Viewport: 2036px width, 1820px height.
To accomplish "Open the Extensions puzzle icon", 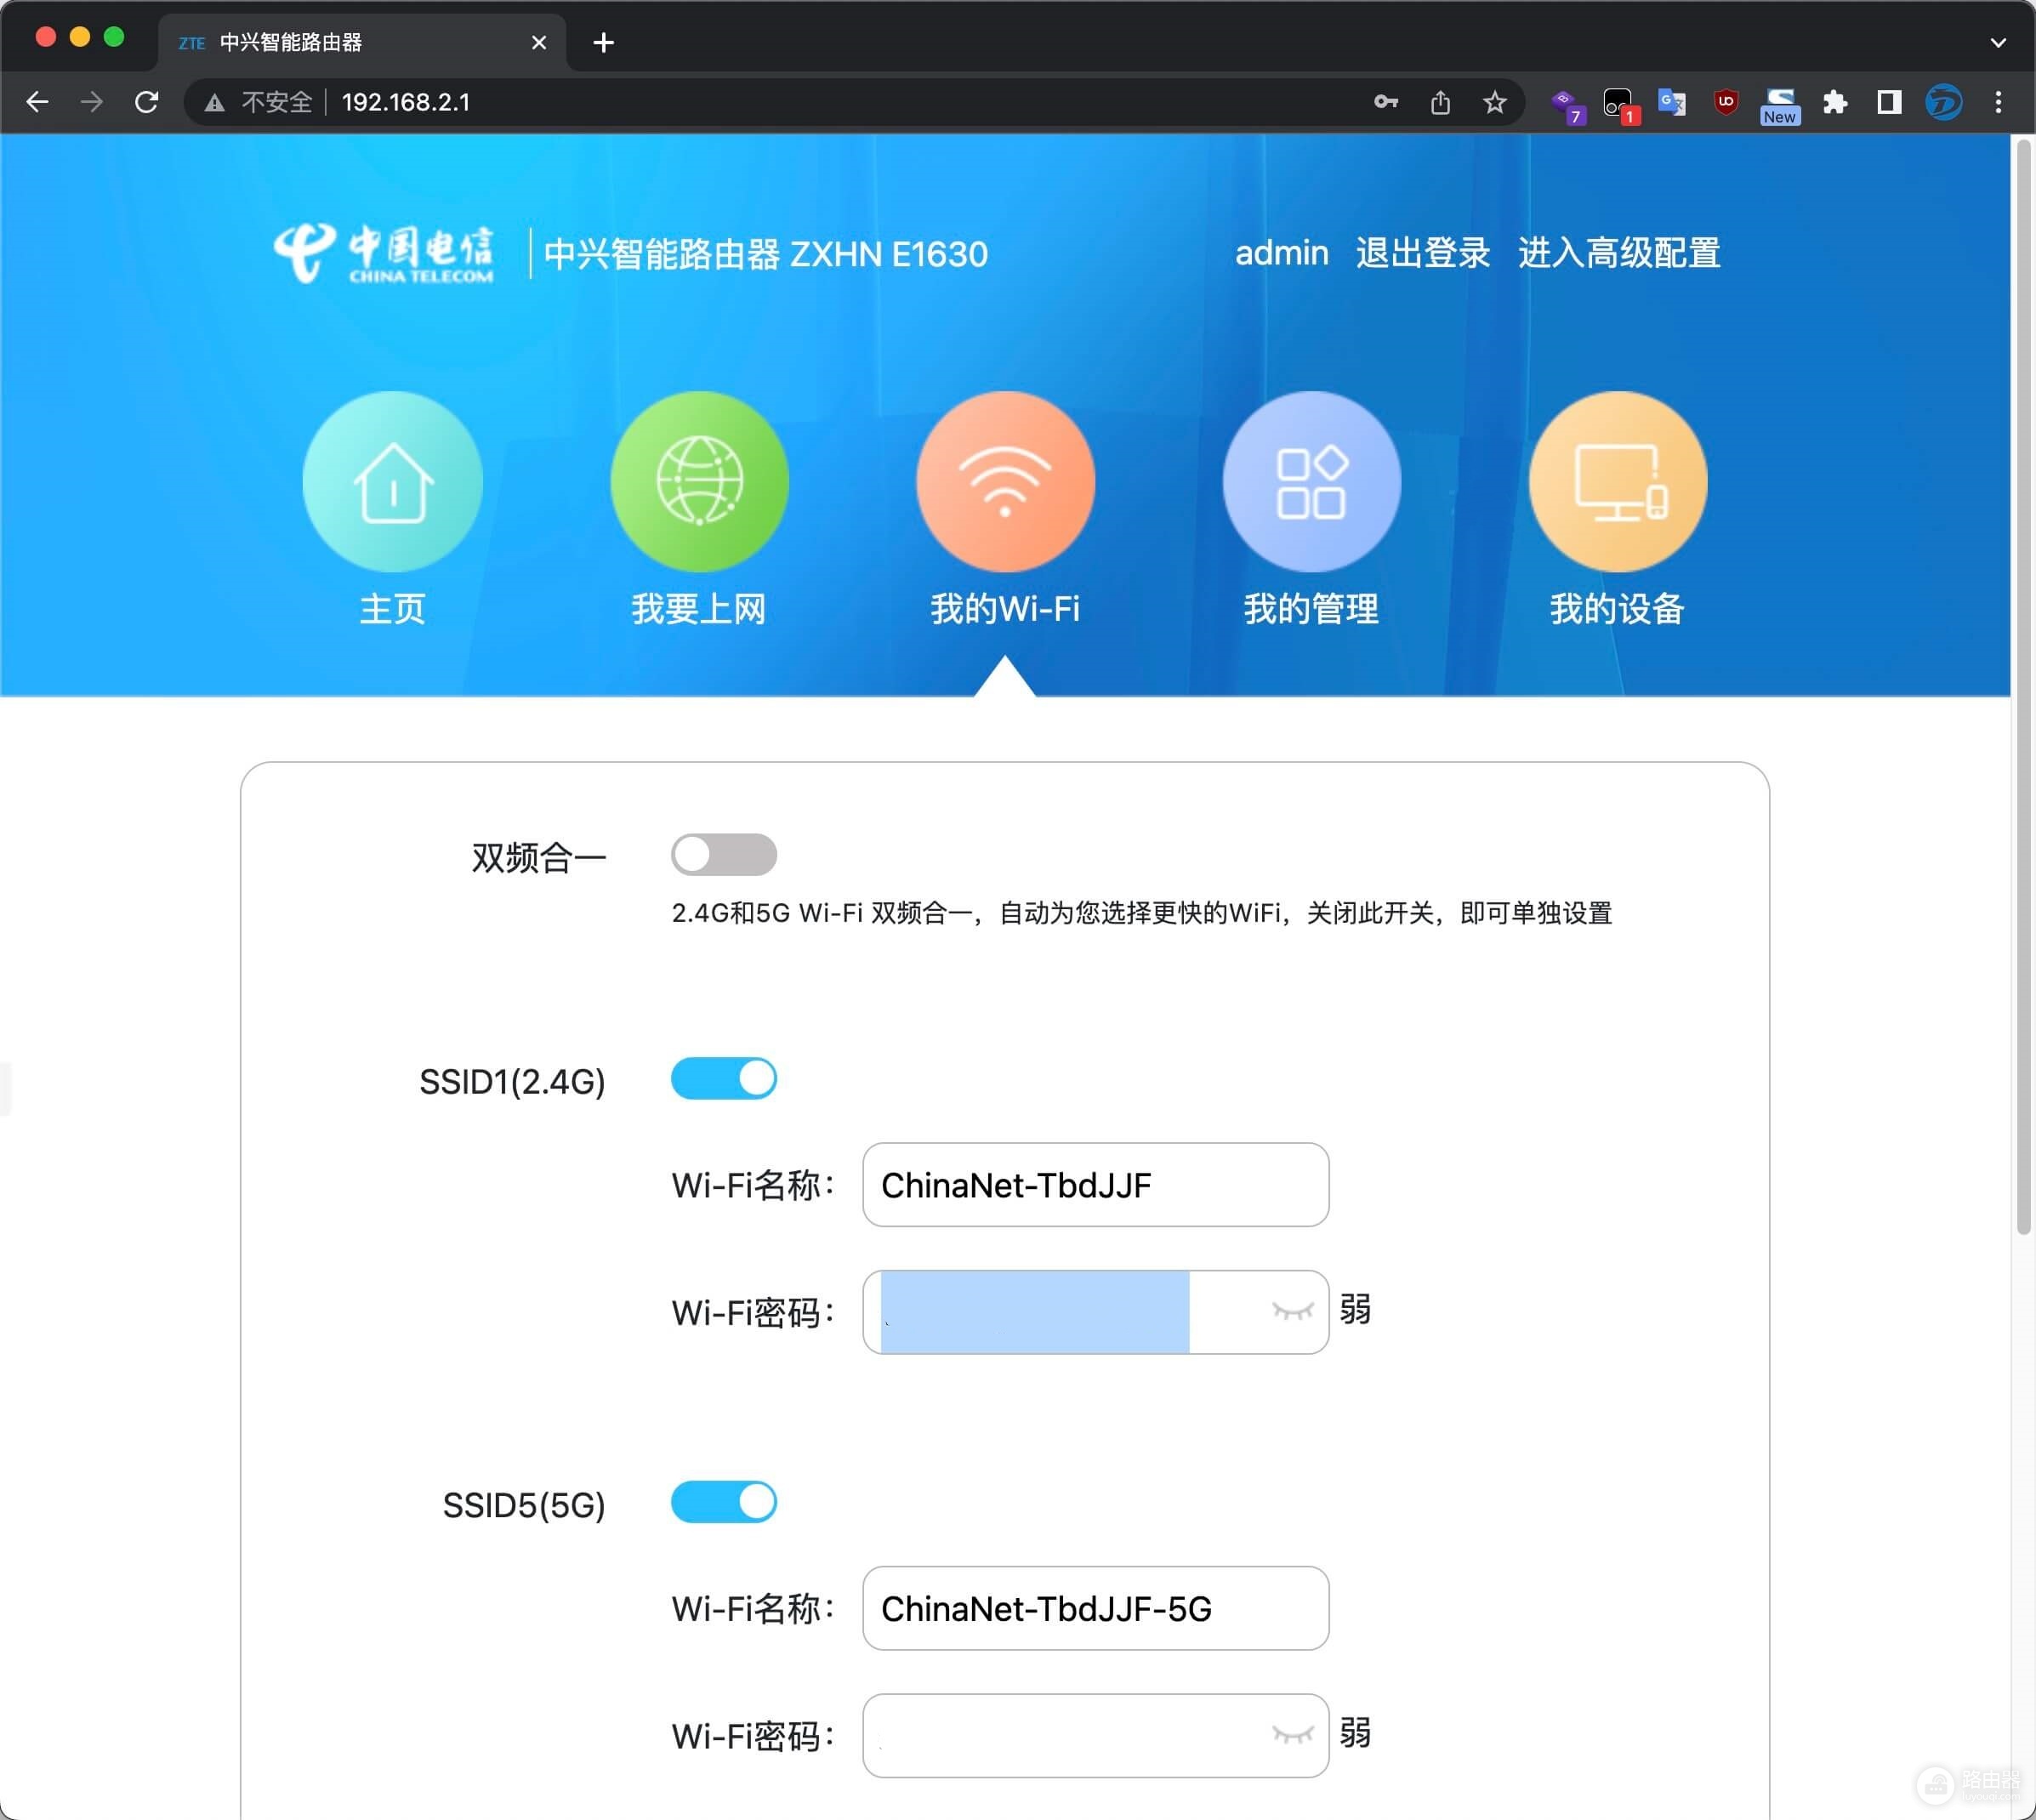I will click(1835, 102).
